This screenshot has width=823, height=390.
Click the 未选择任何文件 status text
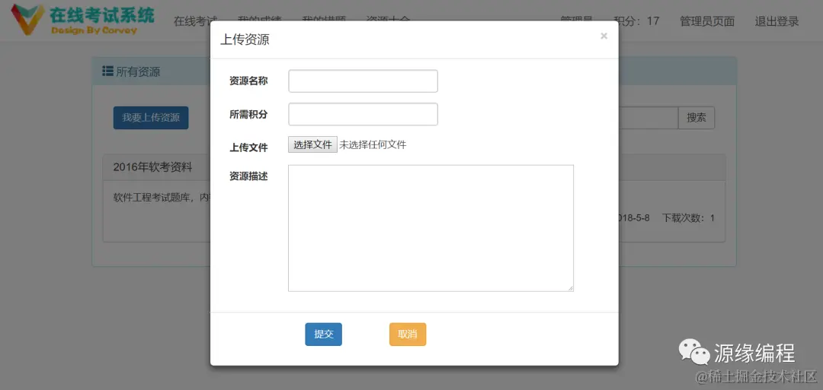tap(373, 145)
